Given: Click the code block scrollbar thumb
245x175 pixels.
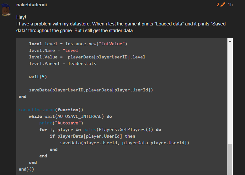Looking at the screenshot, I should tap(230, 159).
